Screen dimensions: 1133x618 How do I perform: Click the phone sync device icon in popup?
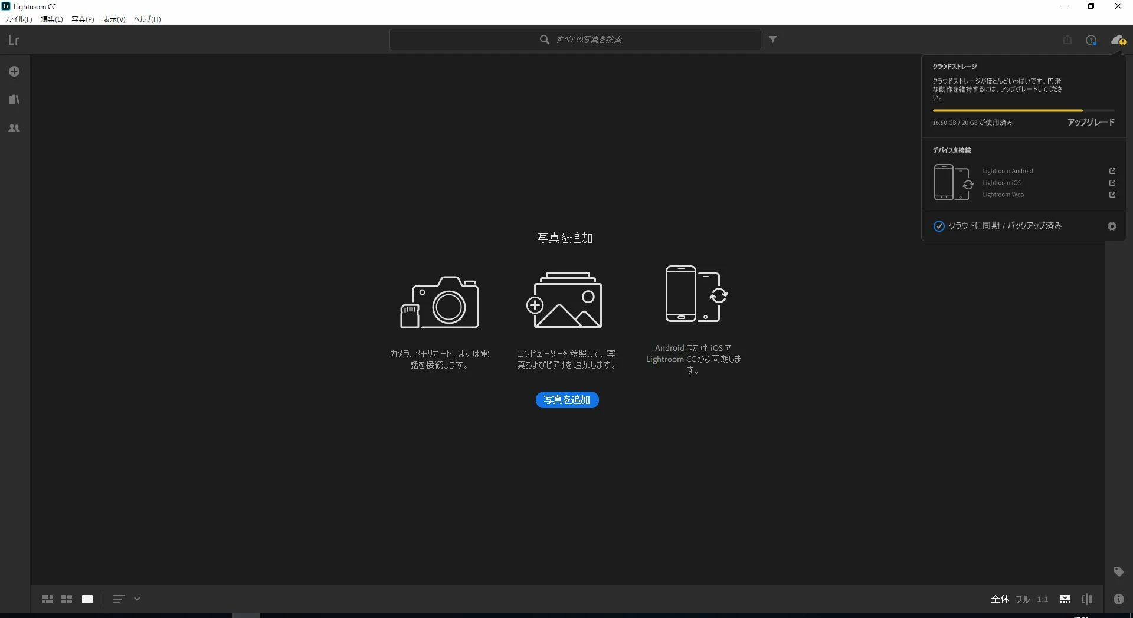[953, 182]
